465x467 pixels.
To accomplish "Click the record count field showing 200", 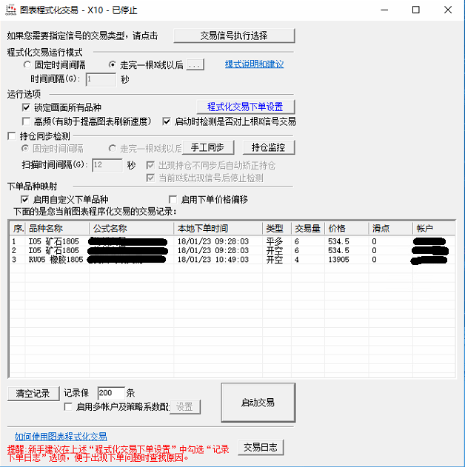I will 111,393.
